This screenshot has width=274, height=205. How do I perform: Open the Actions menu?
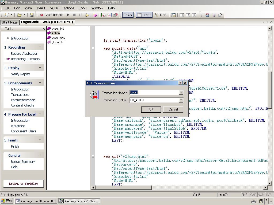point(68,8)
